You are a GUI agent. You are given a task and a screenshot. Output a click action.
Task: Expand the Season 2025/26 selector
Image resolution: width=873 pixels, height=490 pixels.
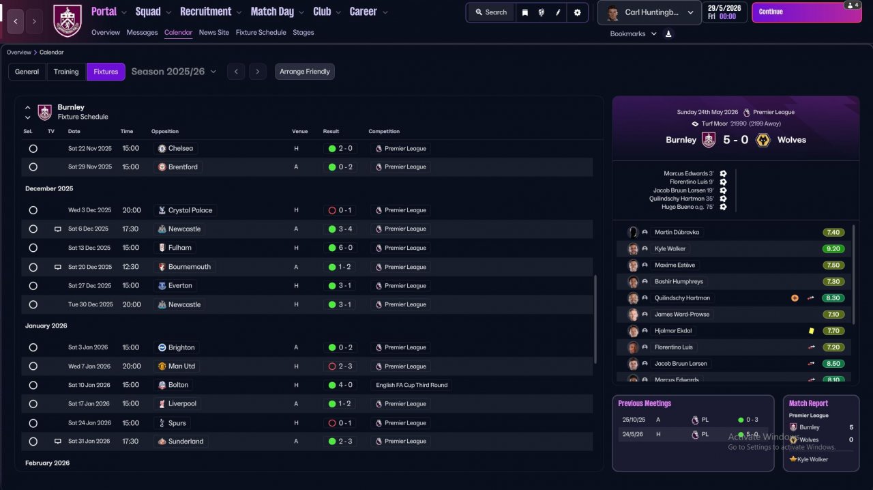coord(174,72)
